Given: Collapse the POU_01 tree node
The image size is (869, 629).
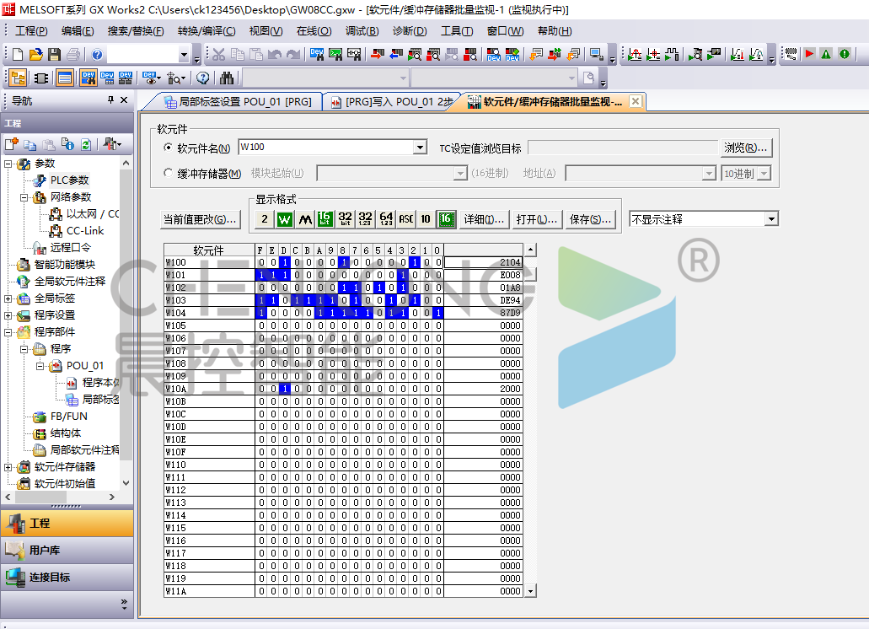Looking at the screenshot, I should pos(40,366).
